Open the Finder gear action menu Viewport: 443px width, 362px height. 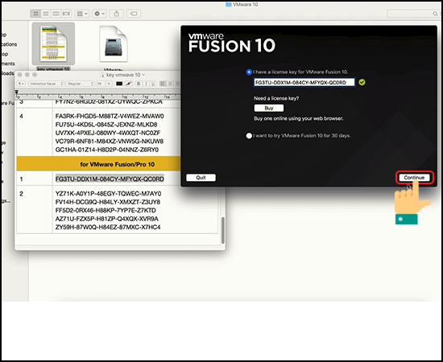(x=99, y=14)
